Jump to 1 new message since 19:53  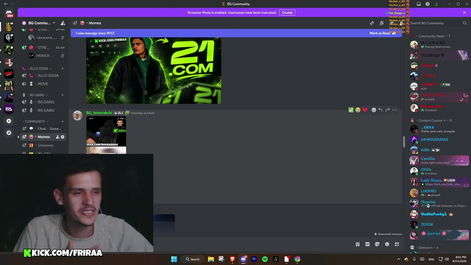pos(95,33)
